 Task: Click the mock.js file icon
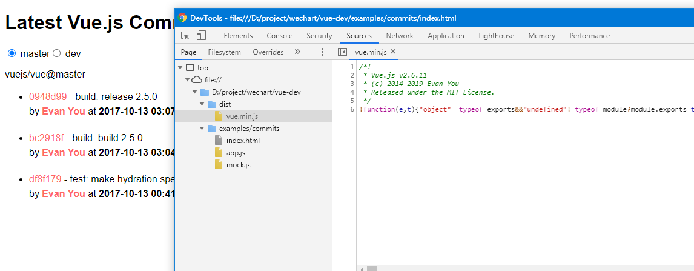218,165
